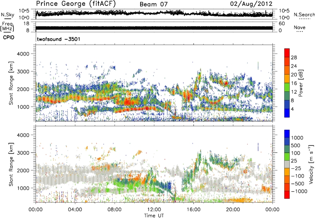Click the '1000' range tick of the velocity panel
Screen dimensions: 315x218
pos(23,188)
